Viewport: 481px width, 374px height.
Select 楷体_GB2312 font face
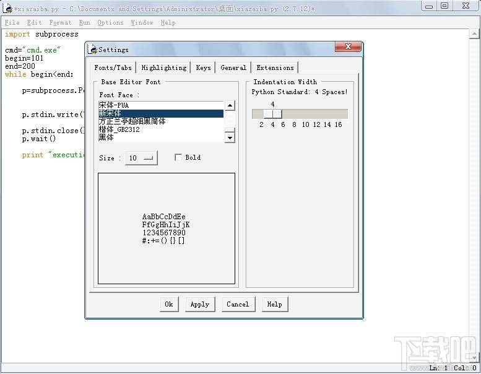[161, 129]
